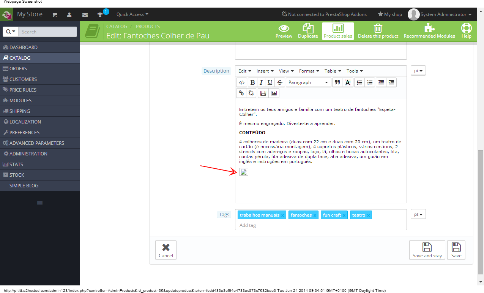Apply strikethrough formatting in Description editor
Screen dimensions: 484x293
(279, 82)
